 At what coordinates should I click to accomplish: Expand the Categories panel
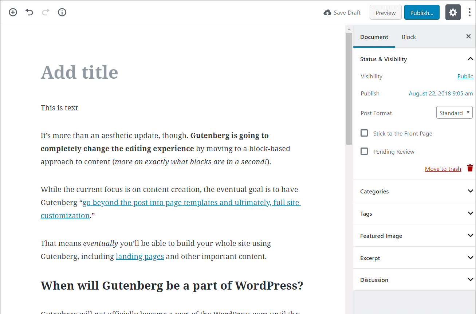414,191
